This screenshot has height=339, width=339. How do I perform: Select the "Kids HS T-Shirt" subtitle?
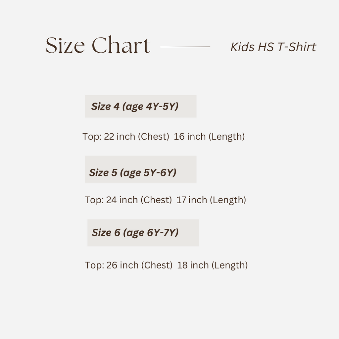[x=273, y=47]
